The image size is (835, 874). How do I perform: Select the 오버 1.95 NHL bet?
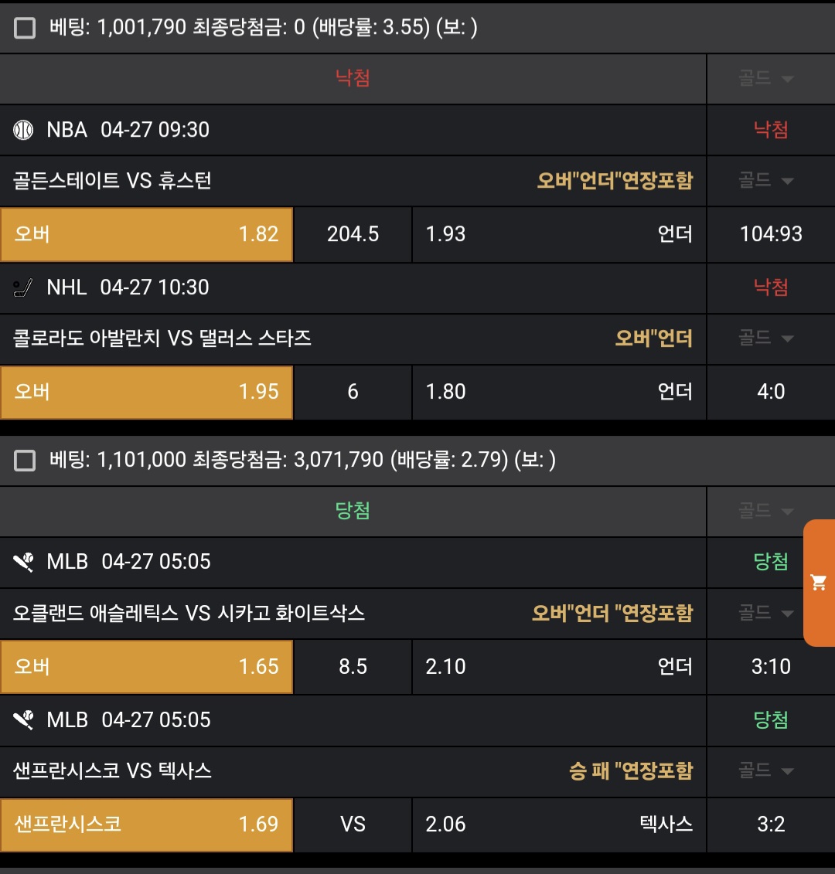pos(147,392)
